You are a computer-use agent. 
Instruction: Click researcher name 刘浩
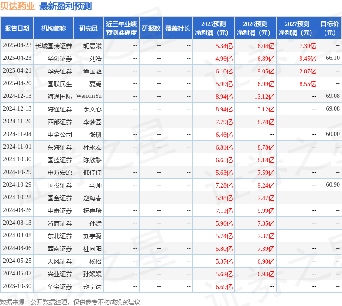(96, 59)
